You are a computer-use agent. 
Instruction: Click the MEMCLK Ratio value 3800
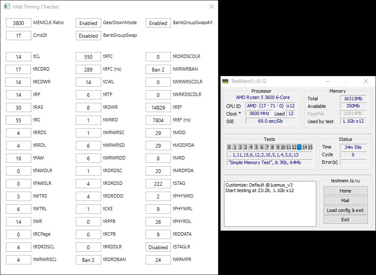tap(19, 23)
